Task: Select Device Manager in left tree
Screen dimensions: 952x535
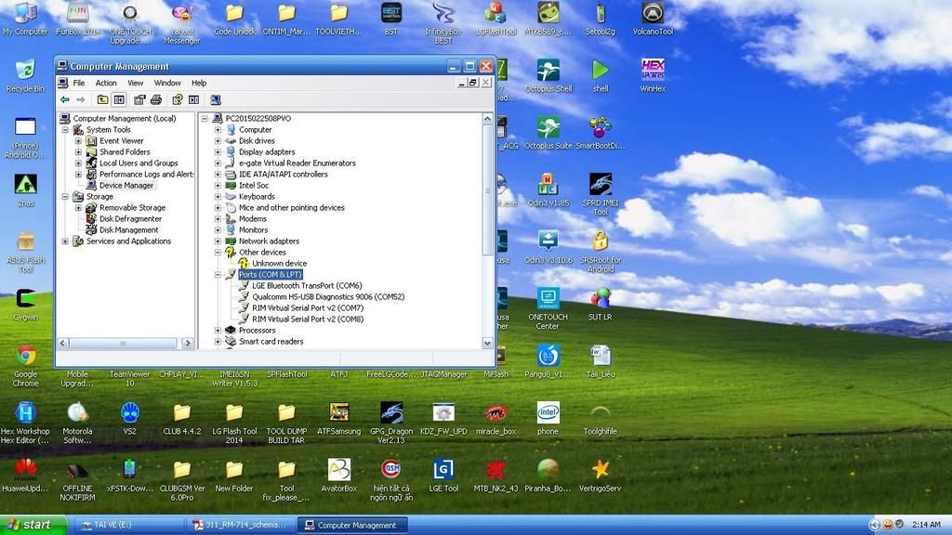Action: 126,185
